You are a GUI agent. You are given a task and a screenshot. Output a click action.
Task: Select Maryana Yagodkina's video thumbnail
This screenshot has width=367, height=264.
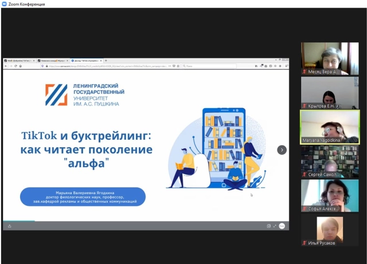[330, 127]
